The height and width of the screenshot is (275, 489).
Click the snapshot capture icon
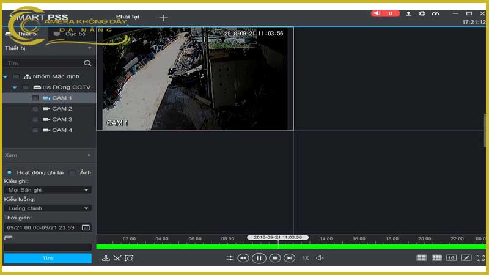[x=129, y=258]
